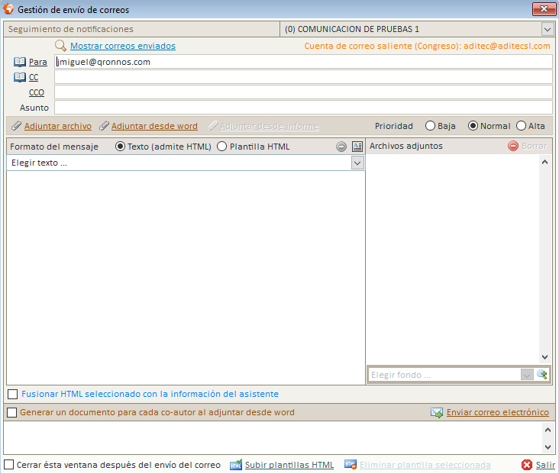The width and height of the screenshot is (559, 474).
Task: Click the Para recipients link
Action: 37,62
